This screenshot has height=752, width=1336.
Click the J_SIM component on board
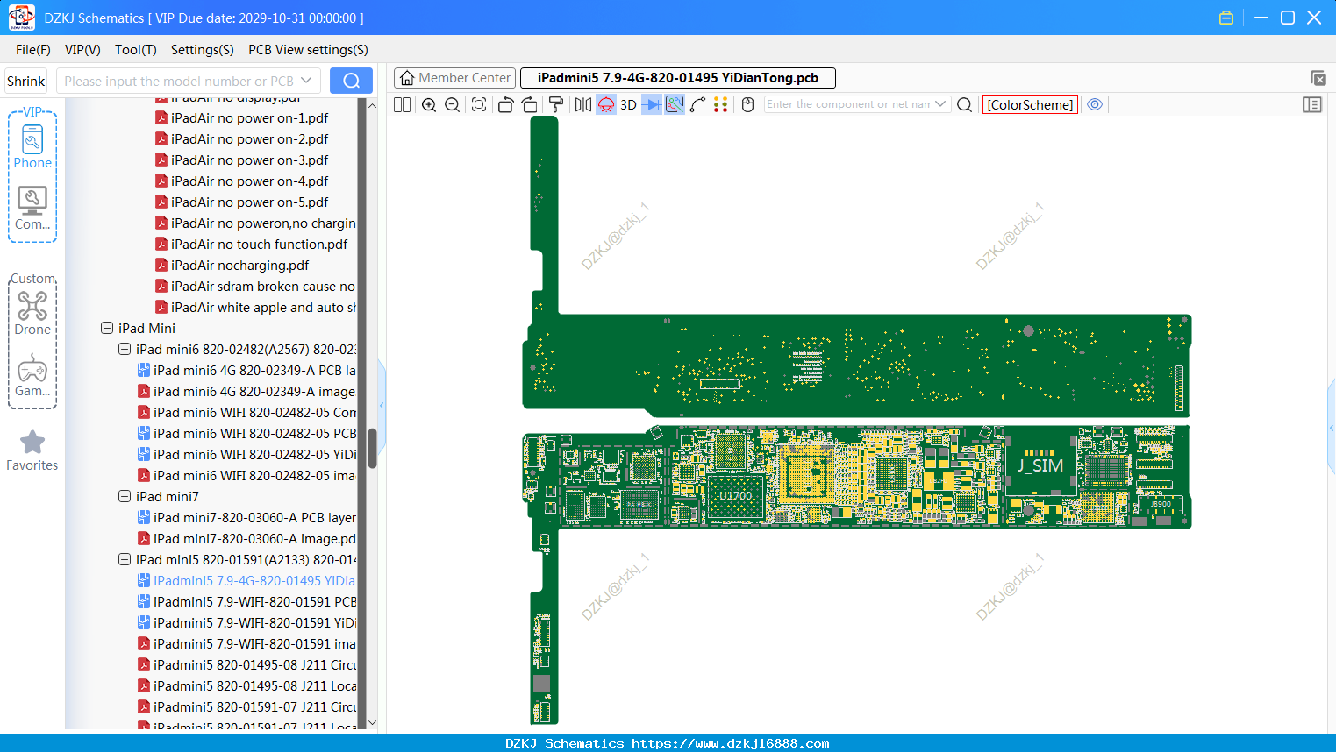1040,465
